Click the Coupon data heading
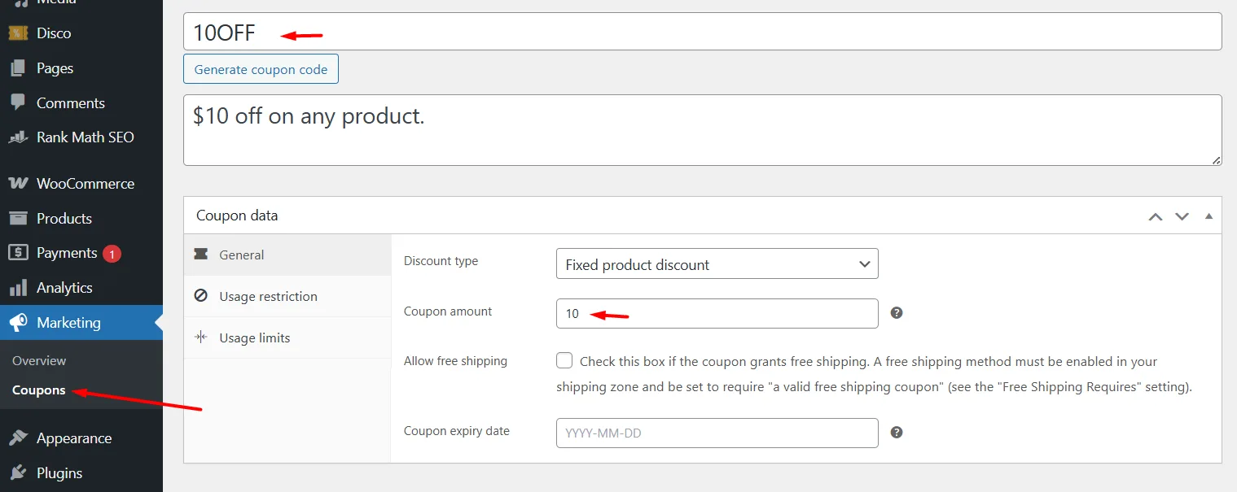Viewport: 1237px width, 492px height. pos(237,216)
